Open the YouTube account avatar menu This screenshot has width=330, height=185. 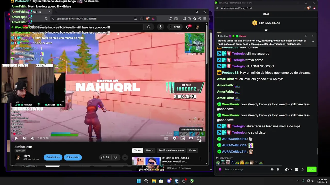[x=197, y=27]
